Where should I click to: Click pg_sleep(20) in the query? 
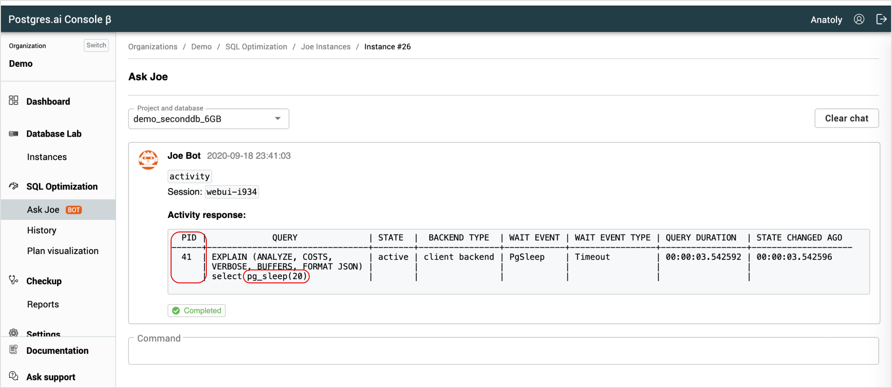[x=277, y=276]
